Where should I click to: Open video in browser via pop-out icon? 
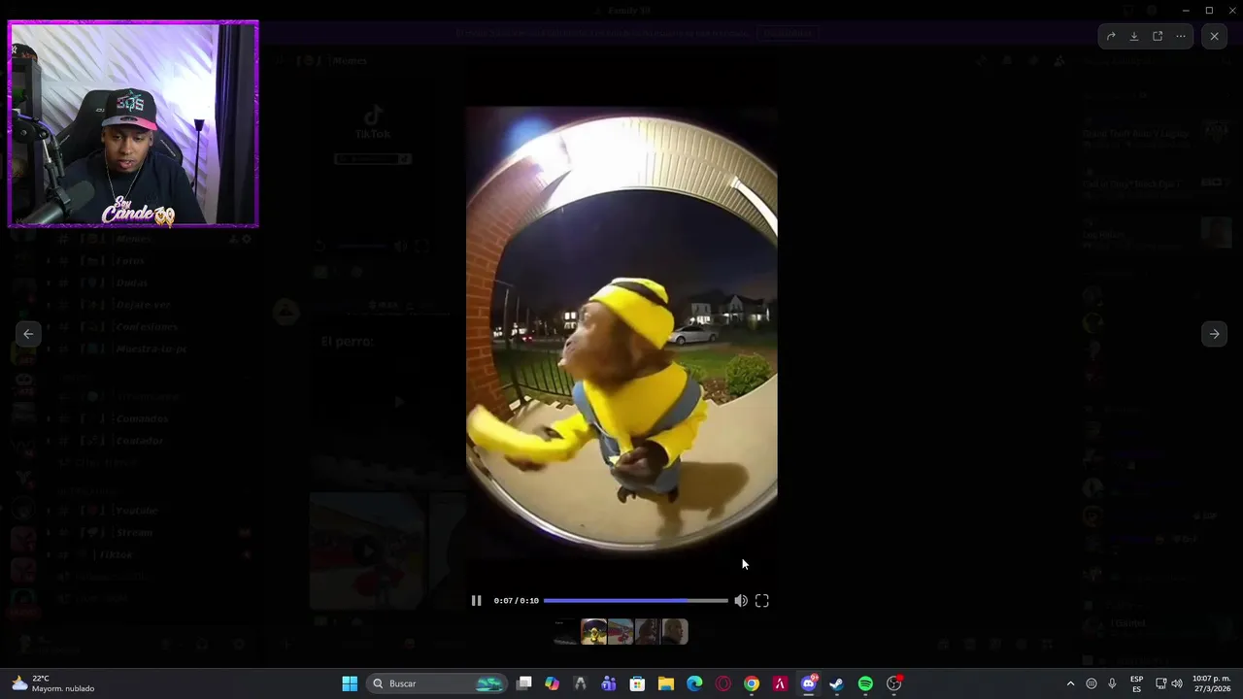tap(1158, 36)
